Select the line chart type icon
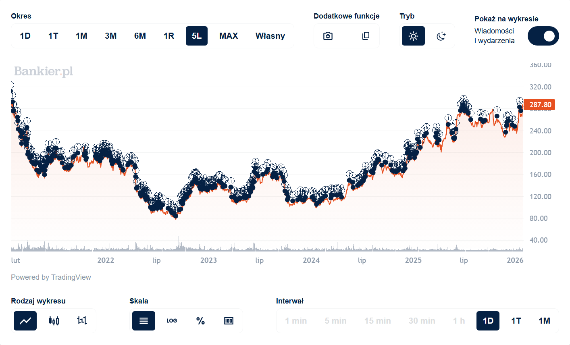 coord(25,321)
